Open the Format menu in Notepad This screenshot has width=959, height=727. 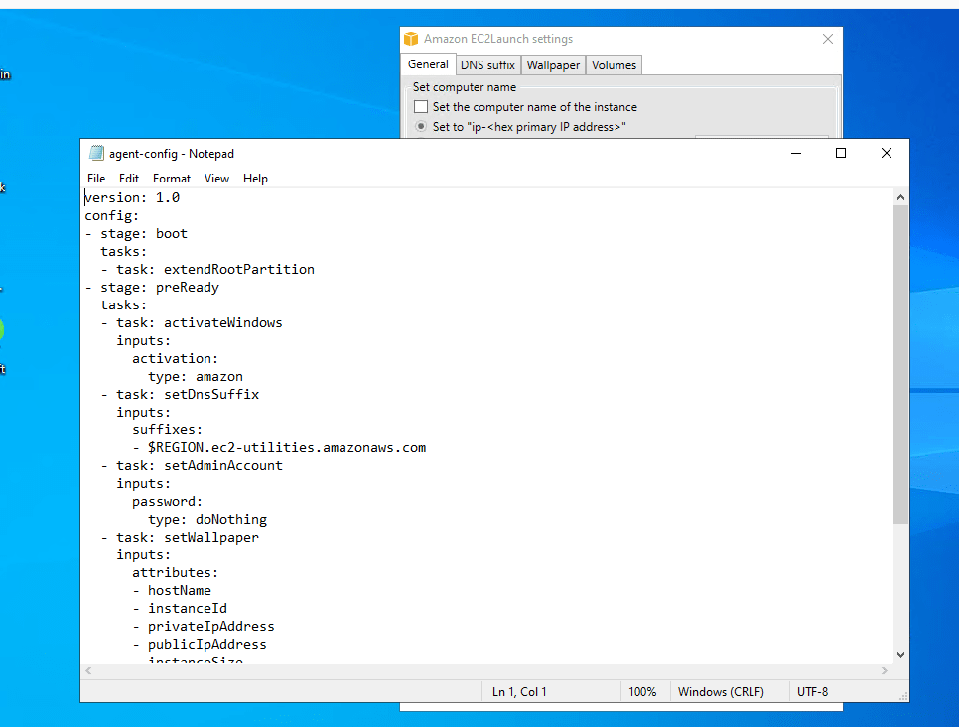click(171, 179)
